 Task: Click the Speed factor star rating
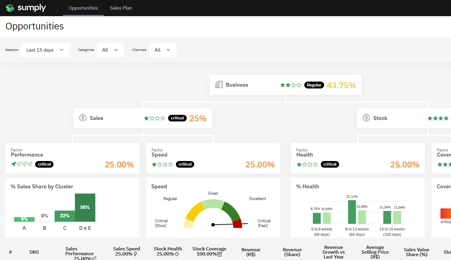click(162, 164)
